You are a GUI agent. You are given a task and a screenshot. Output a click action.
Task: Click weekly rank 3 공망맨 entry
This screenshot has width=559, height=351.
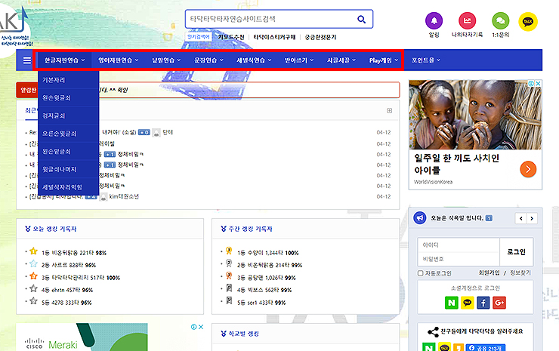click(x=267, y=278)
